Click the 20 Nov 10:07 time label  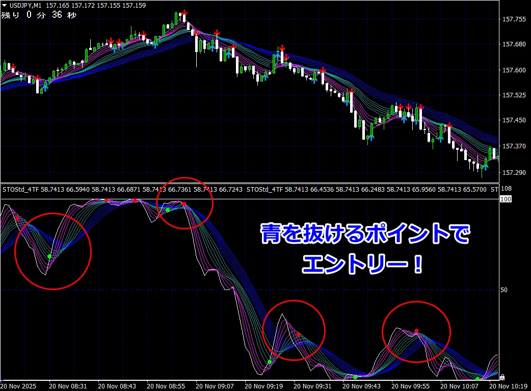pyautogui.click(x=460, y=386)
